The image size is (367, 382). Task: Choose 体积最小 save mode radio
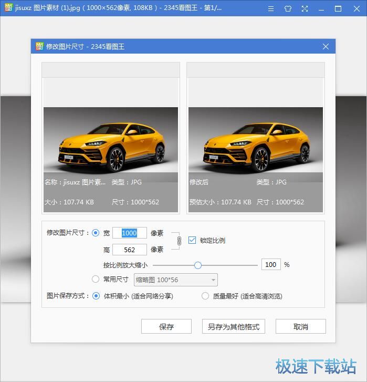(96, 296)
